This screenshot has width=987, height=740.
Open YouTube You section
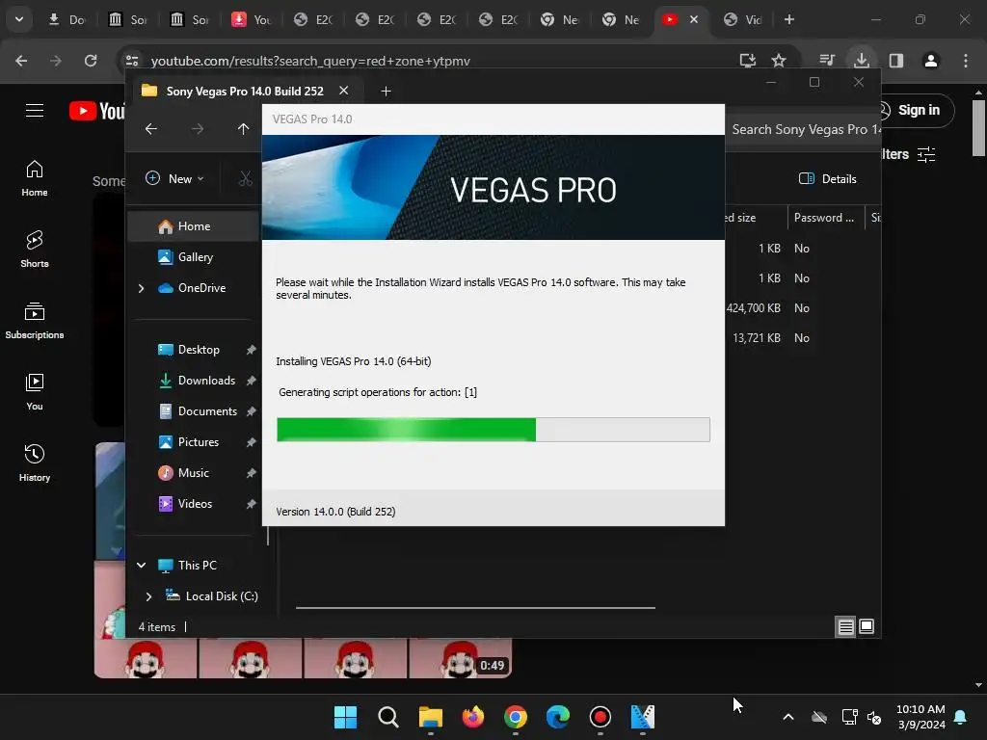35,392
